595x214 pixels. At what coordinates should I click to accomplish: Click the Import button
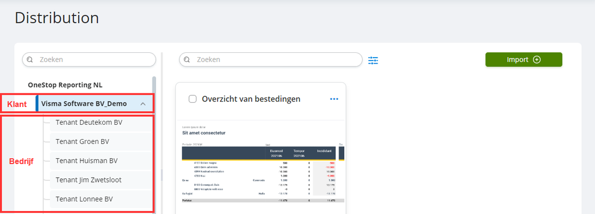(x=524, y=59)
